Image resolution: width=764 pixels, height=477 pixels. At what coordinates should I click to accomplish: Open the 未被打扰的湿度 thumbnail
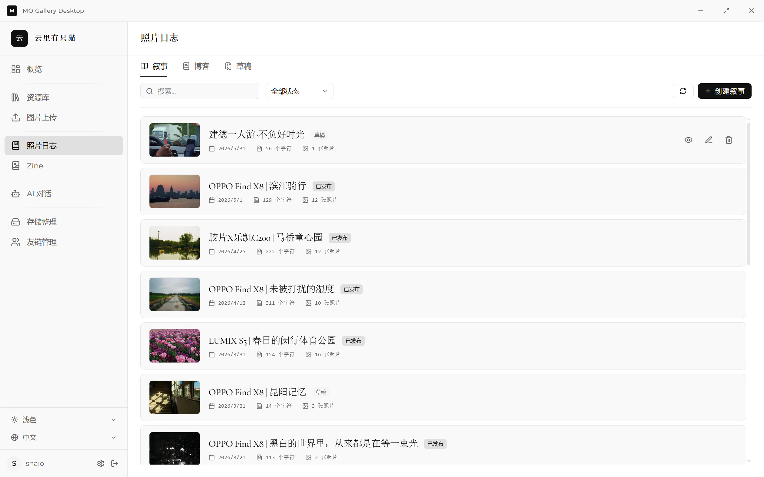tap(175, 294)
